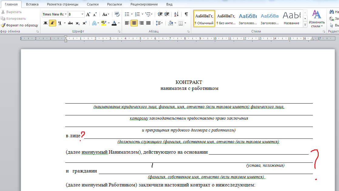Cut selection with Вырезать
Viewport: 339px width, 191px height.
12,12
